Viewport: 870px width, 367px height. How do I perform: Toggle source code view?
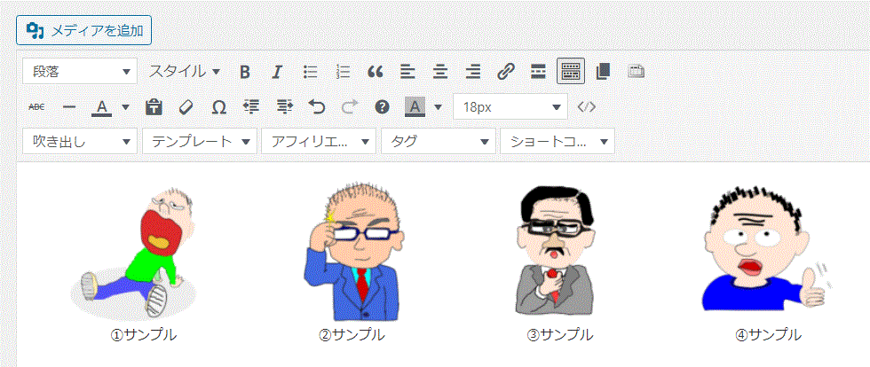(586, 106)
